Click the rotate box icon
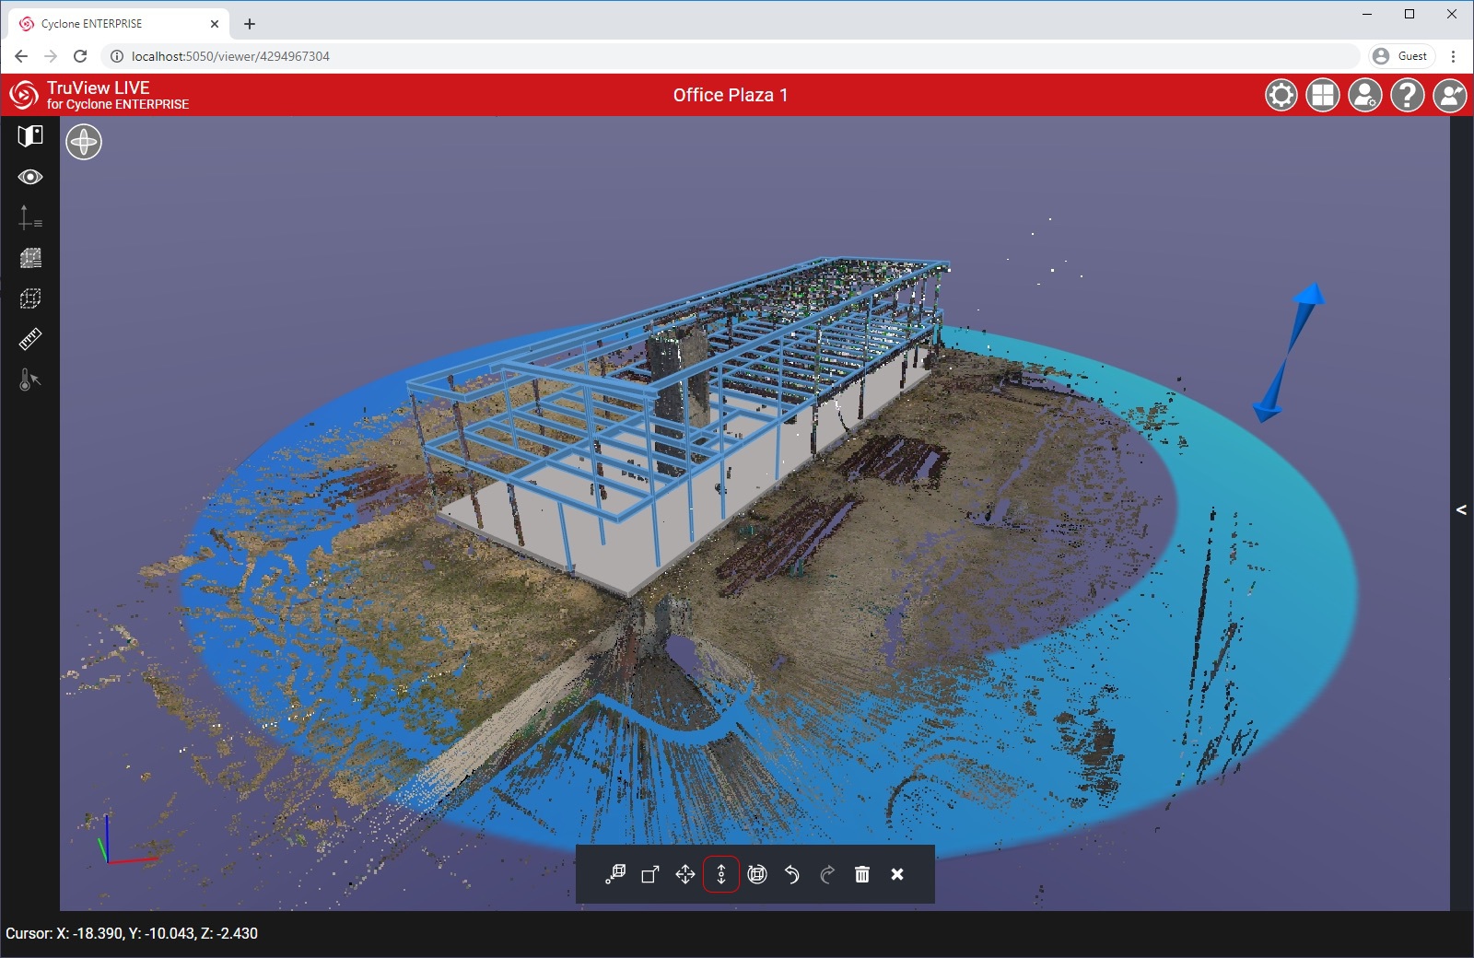The height and width of the screenshot is (958, 1474). point(757,874)
